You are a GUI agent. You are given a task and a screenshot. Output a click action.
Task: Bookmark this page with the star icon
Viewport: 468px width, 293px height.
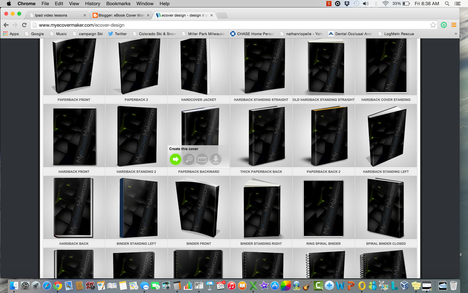[x=433, y=25]
